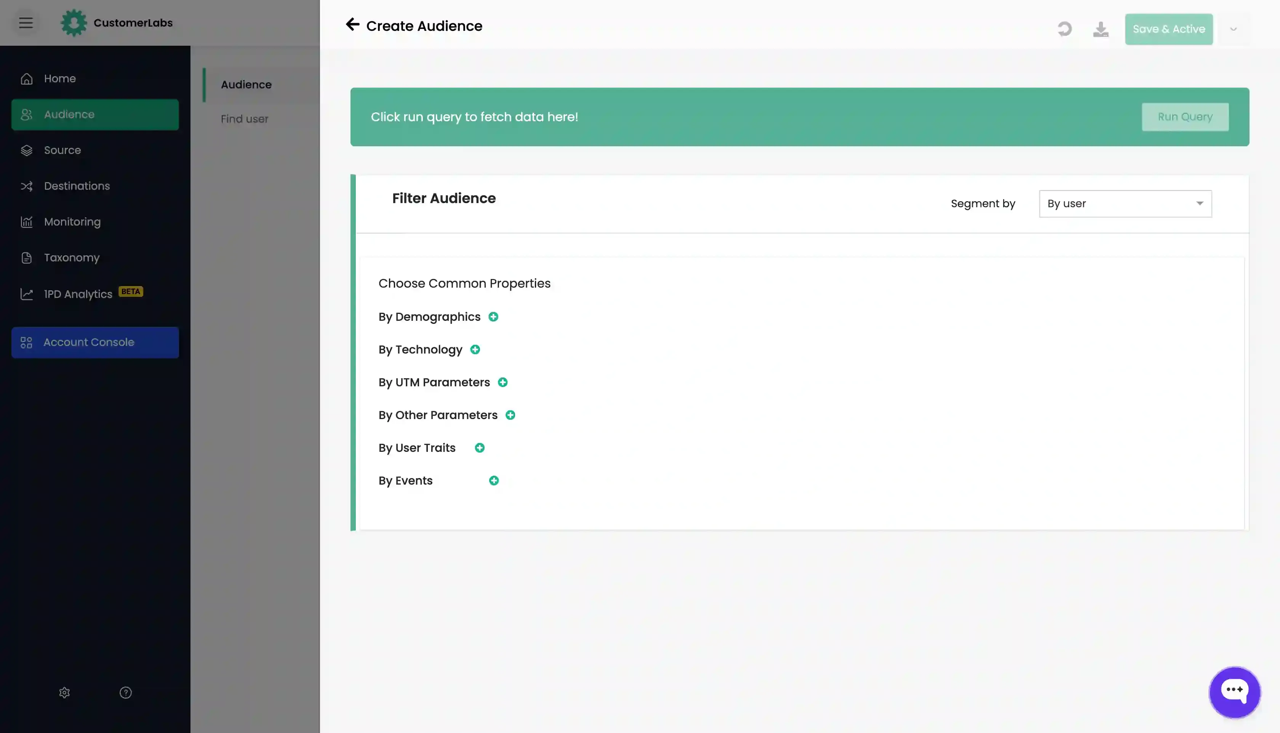This screenshot has height=733, width=1280.
Task: Open the Segment by dropdown
Action: tap(1125, 203)
